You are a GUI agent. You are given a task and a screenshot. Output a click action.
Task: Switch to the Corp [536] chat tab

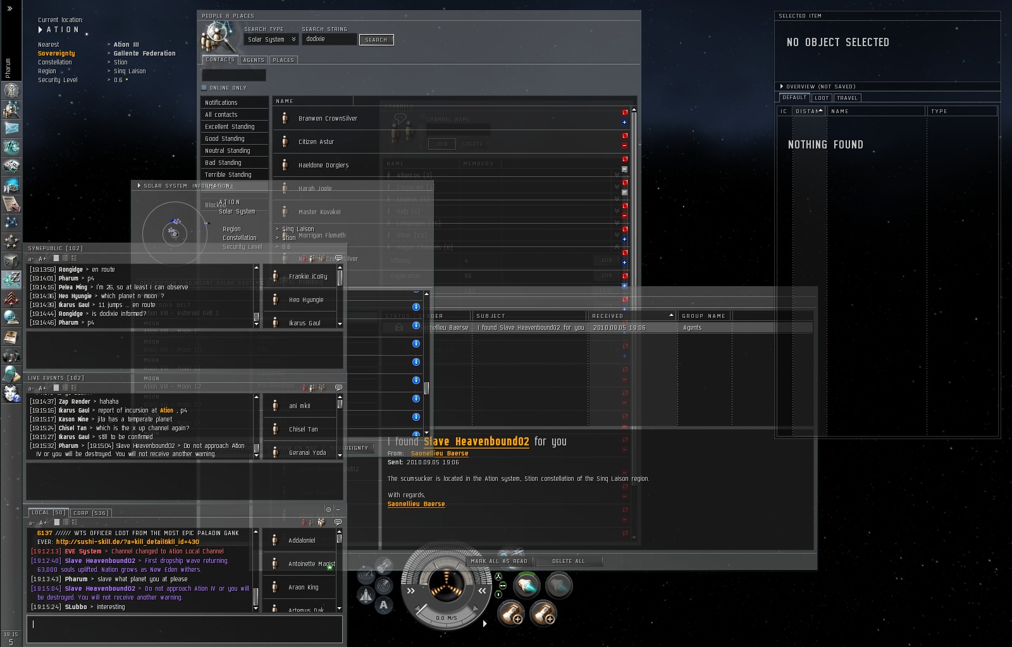tap(91, 513)
